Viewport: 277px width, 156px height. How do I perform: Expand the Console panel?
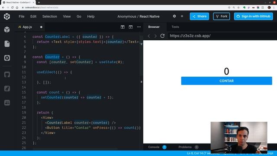click(154, 147)
